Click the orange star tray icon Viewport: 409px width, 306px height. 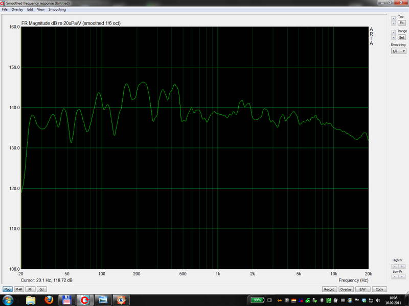(280, 300)
